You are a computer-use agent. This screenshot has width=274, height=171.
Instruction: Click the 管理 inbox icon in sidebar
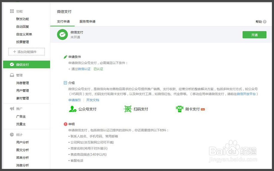[x=12, y=75]
